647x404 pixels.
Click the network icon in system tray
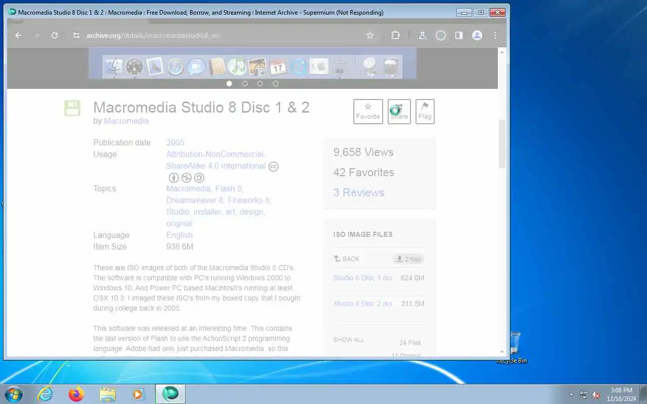pos(584,394)
